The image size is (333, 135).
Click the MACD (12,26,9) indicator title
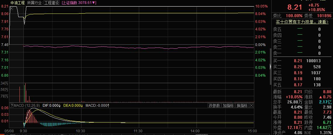click(27, 106)
